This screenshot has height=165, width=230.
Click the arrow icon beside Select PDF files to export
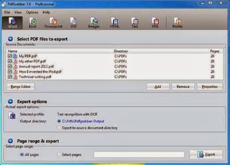pyautogui.click(x=10, y=39)
